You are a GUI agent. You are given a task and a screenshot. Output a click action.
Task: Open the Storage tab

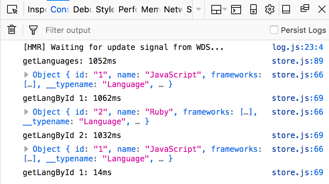pyautogui.click(x=189, y=10)
